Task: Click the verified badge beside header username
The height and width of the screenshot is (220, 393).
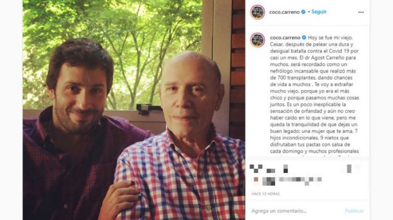Action: click(x=303, y=12)
